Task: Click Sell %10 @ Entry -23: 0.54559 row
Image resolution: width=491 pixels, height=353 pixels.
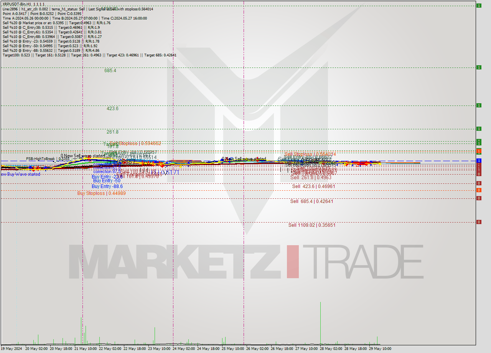Action: point(51,41)
